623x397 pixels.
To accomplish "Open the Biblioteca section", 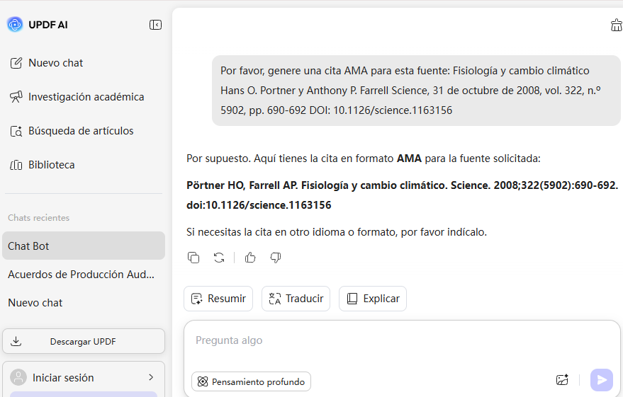I will coord(42,165).
